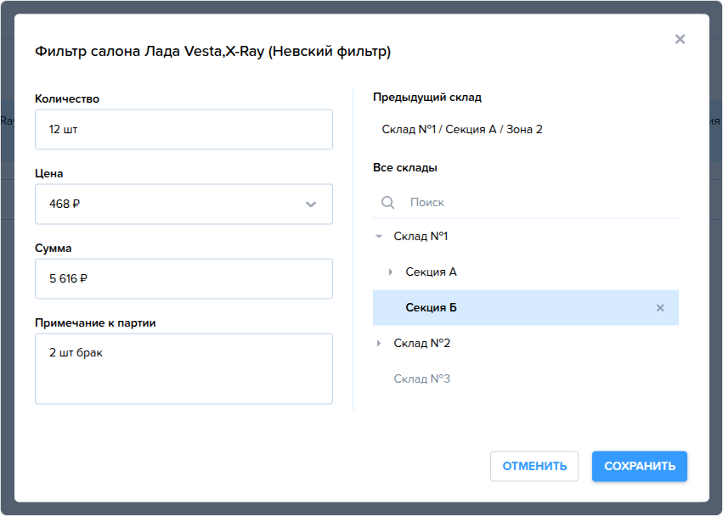Select the Склад №2 label

(x=421, y=343)
